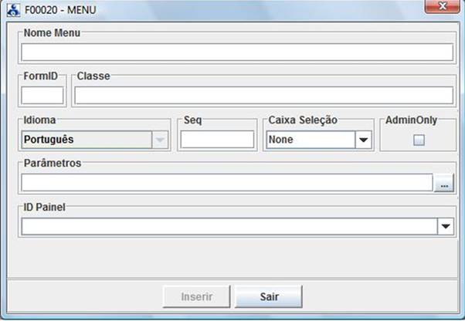Image resolution: width=465 pixels, height=321 pixels.
Task: Place cursor in the Classe field
Action: tap(263, 96)
